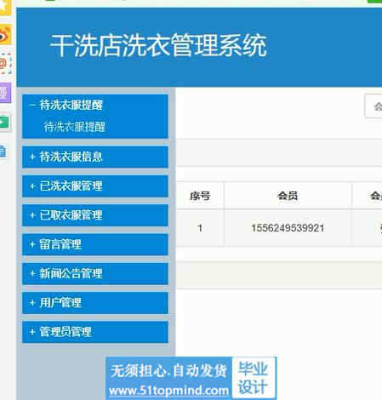
Task: Expand the 已取衣服管理 menu
Action: tap(95, 215)
